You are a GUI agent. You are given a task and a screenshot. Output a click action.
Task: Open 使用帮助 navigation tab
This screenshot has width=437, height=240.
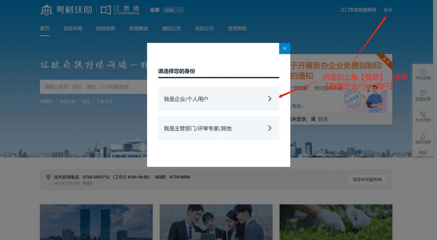237,28
